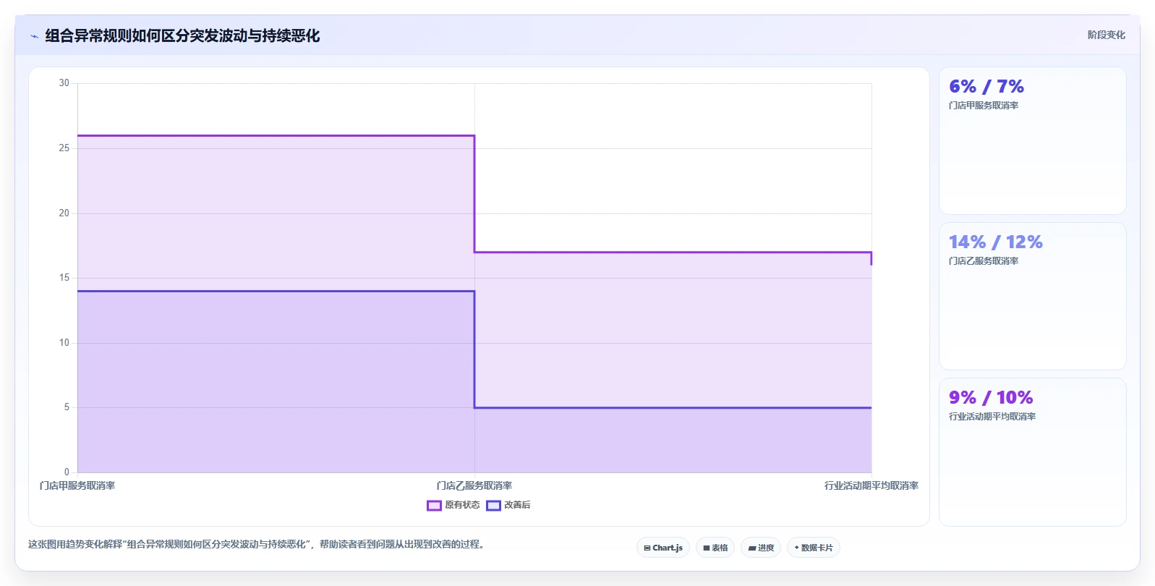Click the y-axis tick label 15
This screenshot has height=586, width=1155.
pyautogui.click(x=64, y=278)
